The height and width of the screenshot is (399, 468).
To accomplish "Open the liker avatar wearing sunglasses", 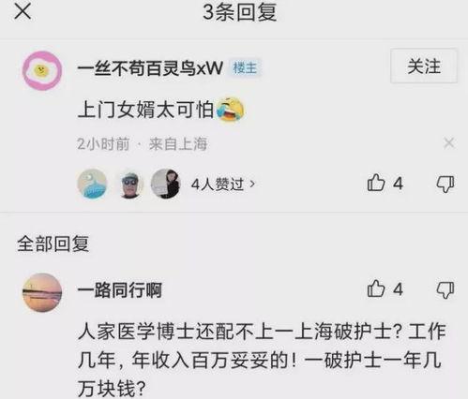I will 129,184.
